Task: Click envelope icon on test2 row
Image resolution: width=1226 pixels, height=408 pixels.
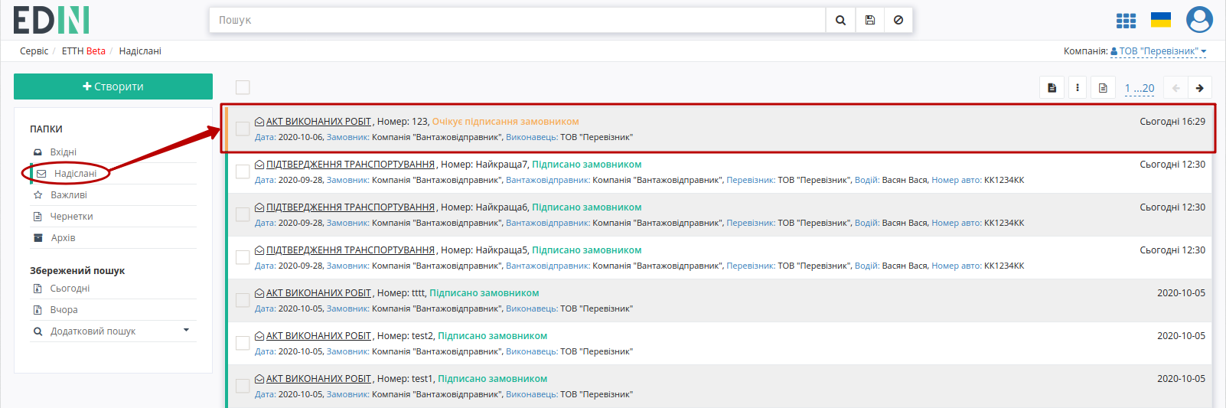Action: [259, 336]
